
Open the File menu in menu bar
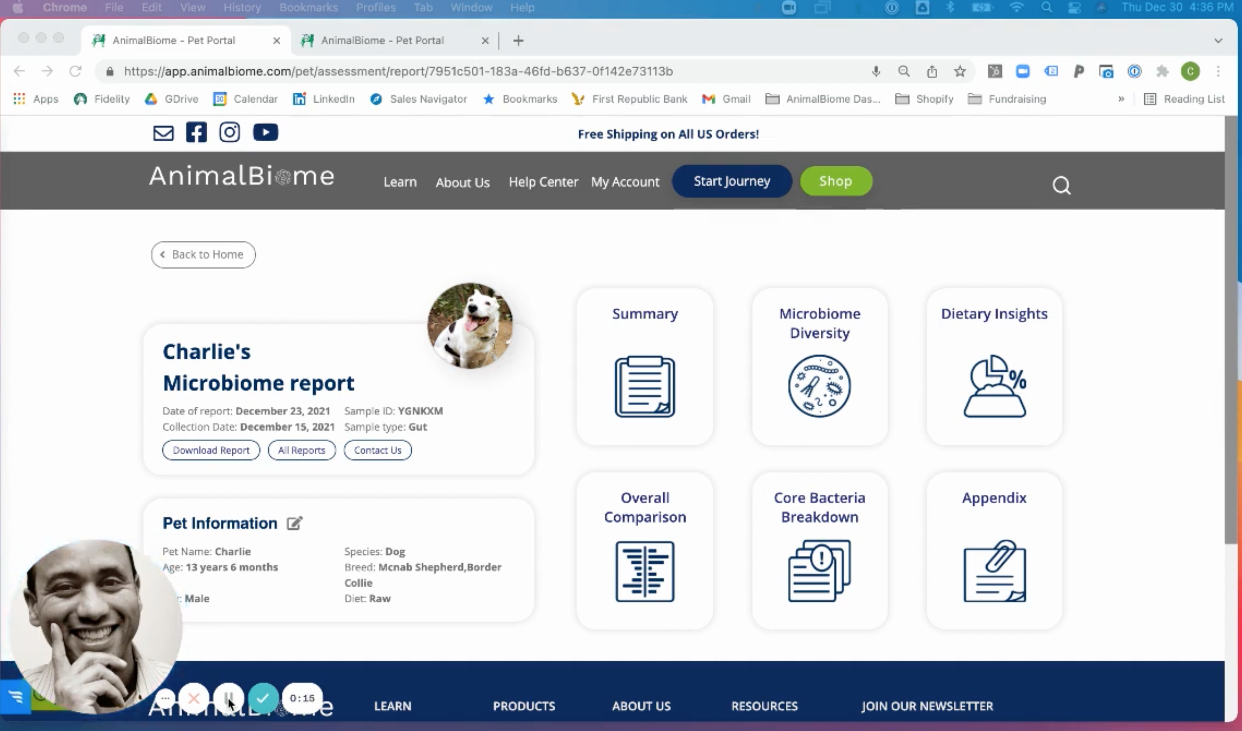click(114, 7)
